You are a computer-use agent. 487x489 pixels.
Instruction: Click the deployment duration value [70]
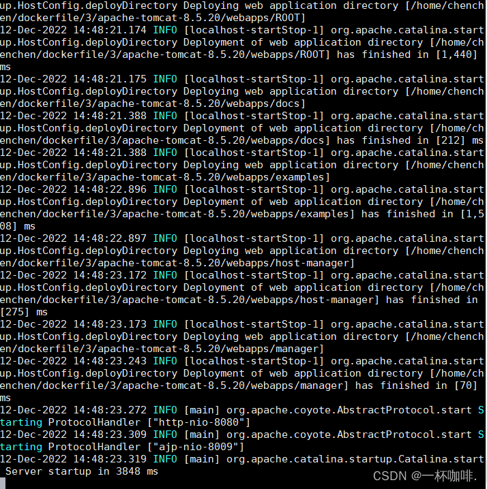click(x=466, y=385)
